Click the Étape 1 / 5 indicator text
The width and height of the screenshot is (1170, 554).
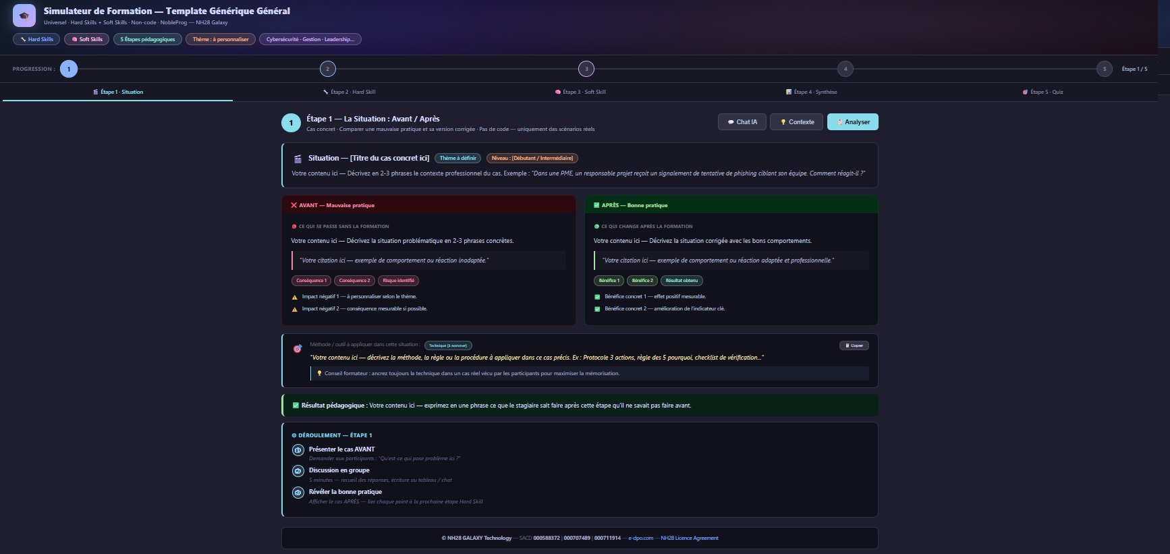[1134, 69]
